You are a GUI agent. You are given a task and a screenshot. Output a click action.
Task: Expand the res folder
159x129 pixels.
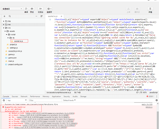point(4,25)
